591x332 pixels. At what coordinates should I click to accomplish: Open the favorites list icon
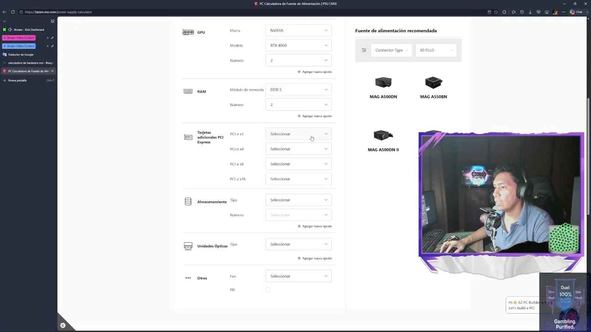pyautogui.click(x=513, y=12)
